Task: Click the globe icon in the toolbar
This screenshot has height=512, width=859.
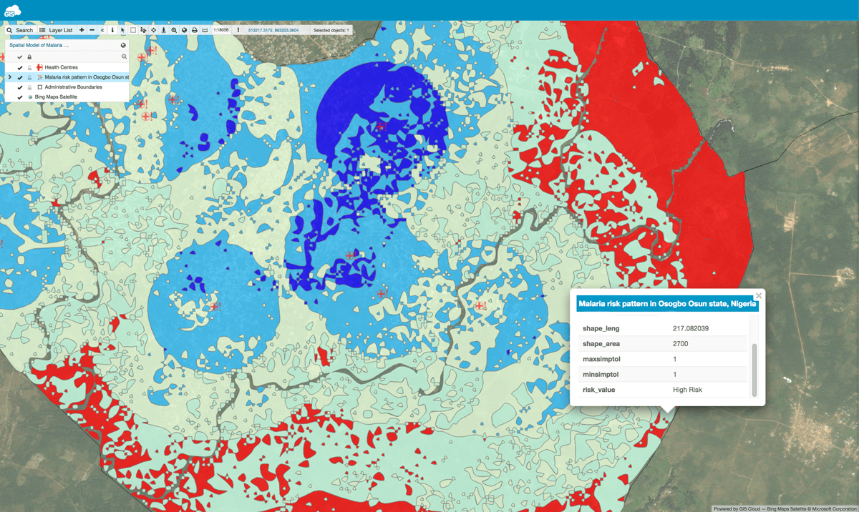Action: [x=184, y=30]
